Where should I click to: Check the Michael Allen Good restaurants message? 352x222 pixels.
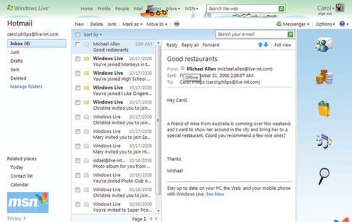[77, 44]
